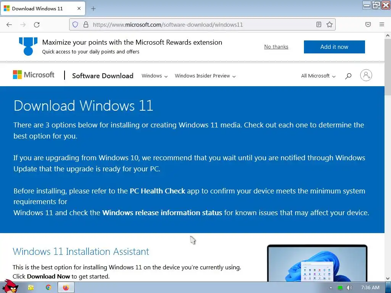Close the Download Windows 11 tab
The image size is (391, 293).
coord(79,8)
